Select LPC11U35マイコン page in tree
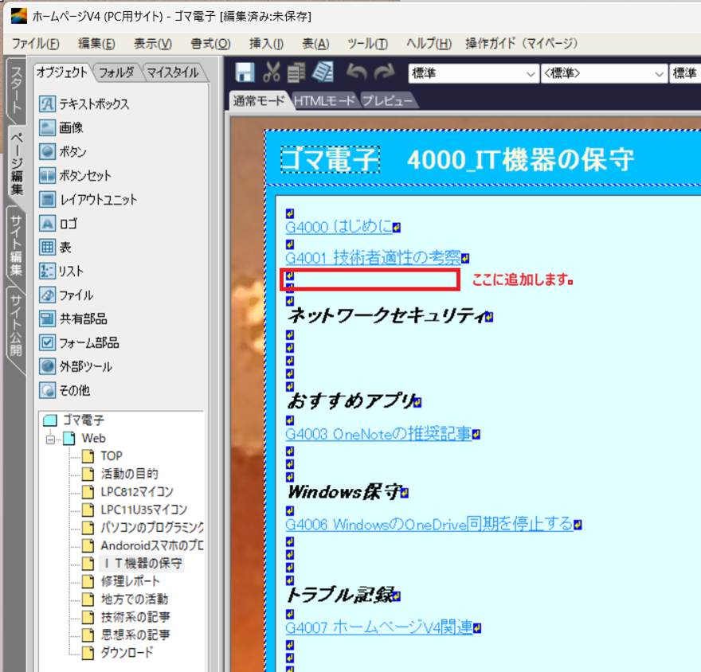 [144, 510]
